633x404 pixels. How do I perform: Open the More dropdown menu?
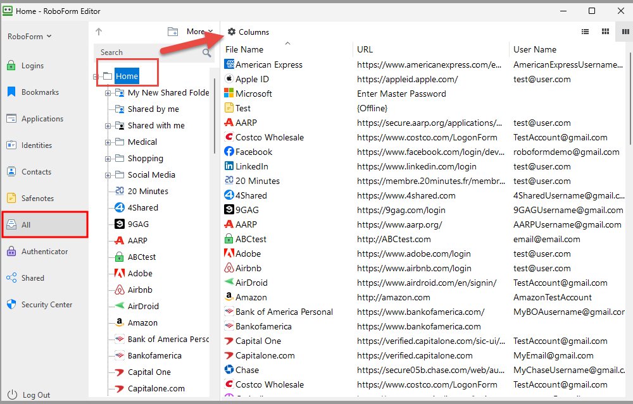[x=199, y=32]
